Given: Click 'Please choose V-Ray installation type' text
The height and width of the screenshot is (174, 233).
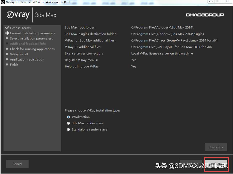Looking at the screenshot, I should [x=92, y=110].
